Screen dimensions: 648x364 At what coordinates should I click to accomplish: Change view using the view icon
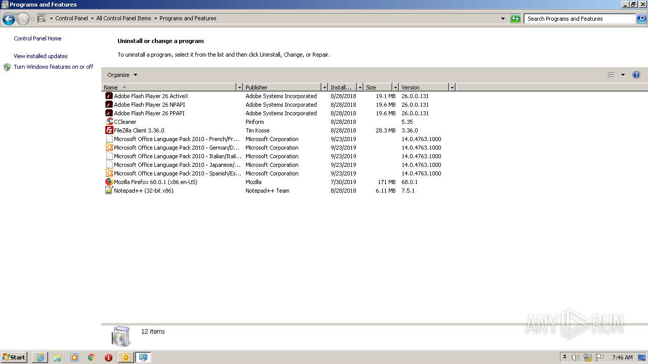click(611, 75)
